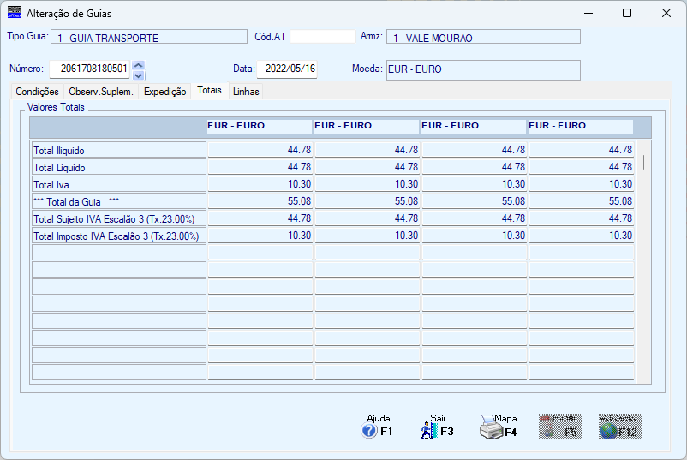Screen dimensions: 687x460
Task: Decrease Número with the down arrow
Action: 139,75
